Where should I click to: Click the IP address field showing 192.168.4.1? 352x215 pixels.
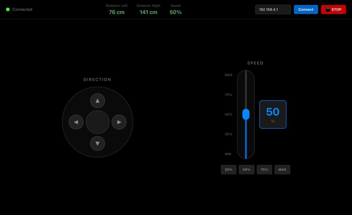pyautogui.click(x=273, y=10)
